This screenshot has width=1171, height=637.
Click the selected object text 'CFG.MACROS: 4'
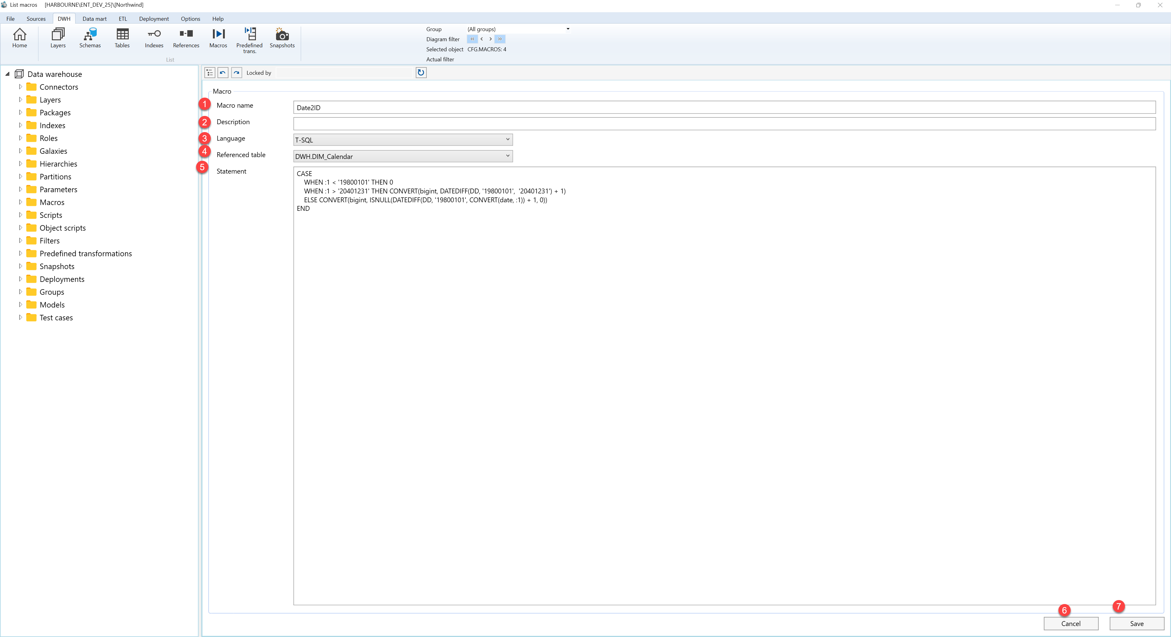click(487, 49)
